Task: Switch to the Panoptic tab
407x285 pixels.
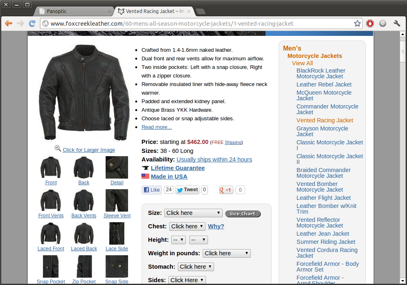Action: [x=74, y=11]
